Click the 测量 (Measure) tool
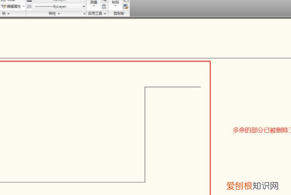 coord(94,2)
